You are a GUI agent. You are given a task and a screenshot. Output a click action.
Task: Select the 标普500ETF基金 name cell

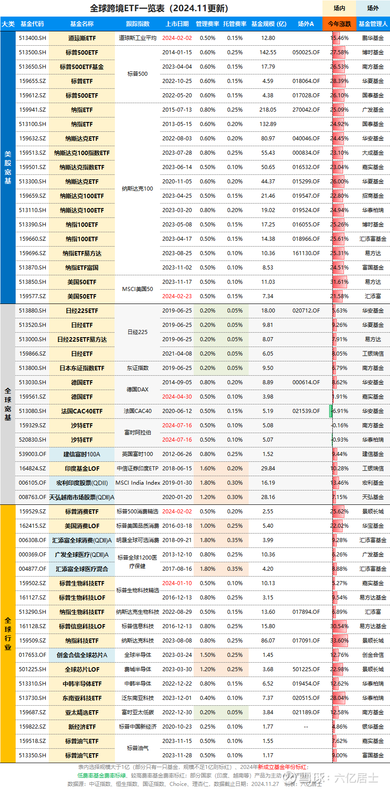point(82,67)
